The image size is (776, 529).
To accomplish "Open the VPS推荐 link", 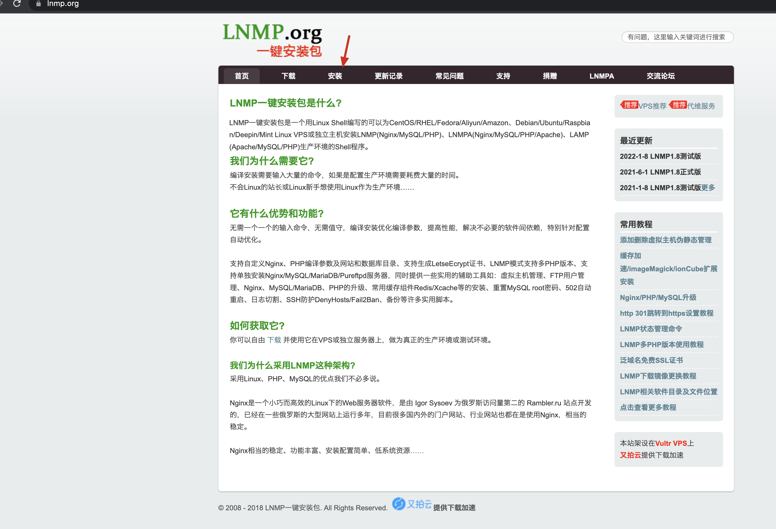I will pyautogui.click(x=653, y=106).
